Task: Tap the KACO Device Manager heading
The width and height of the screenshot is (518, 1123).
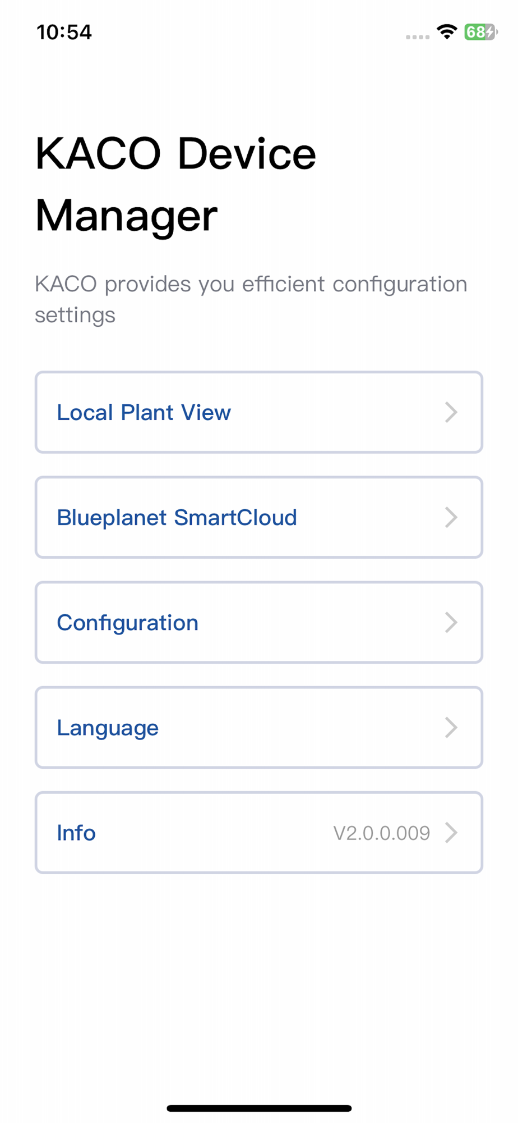Action: point(175,184)
